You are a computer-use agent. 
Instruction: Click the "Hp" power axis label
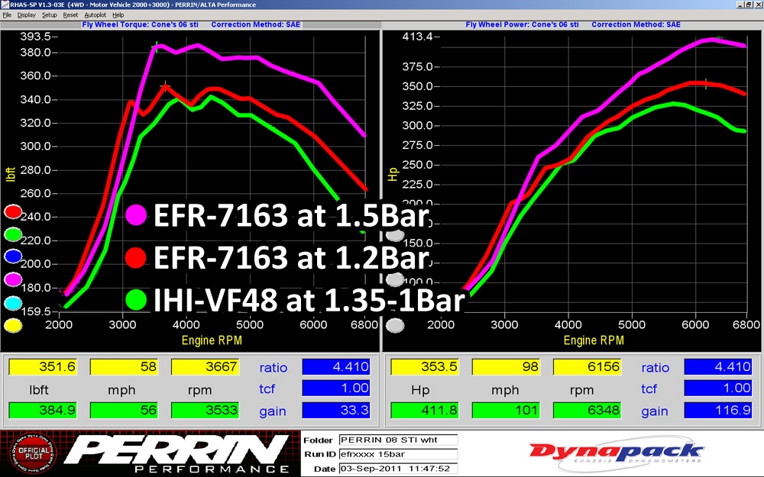pos(393,174)
